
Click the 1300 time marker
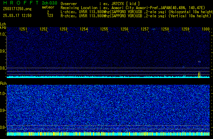(206, 29)
